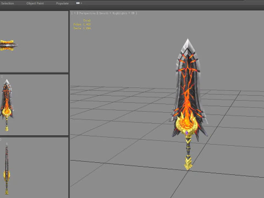Viewport: 264px width, 198px height.
Task: Click the Total statistics header text
Action: point(87,20)
